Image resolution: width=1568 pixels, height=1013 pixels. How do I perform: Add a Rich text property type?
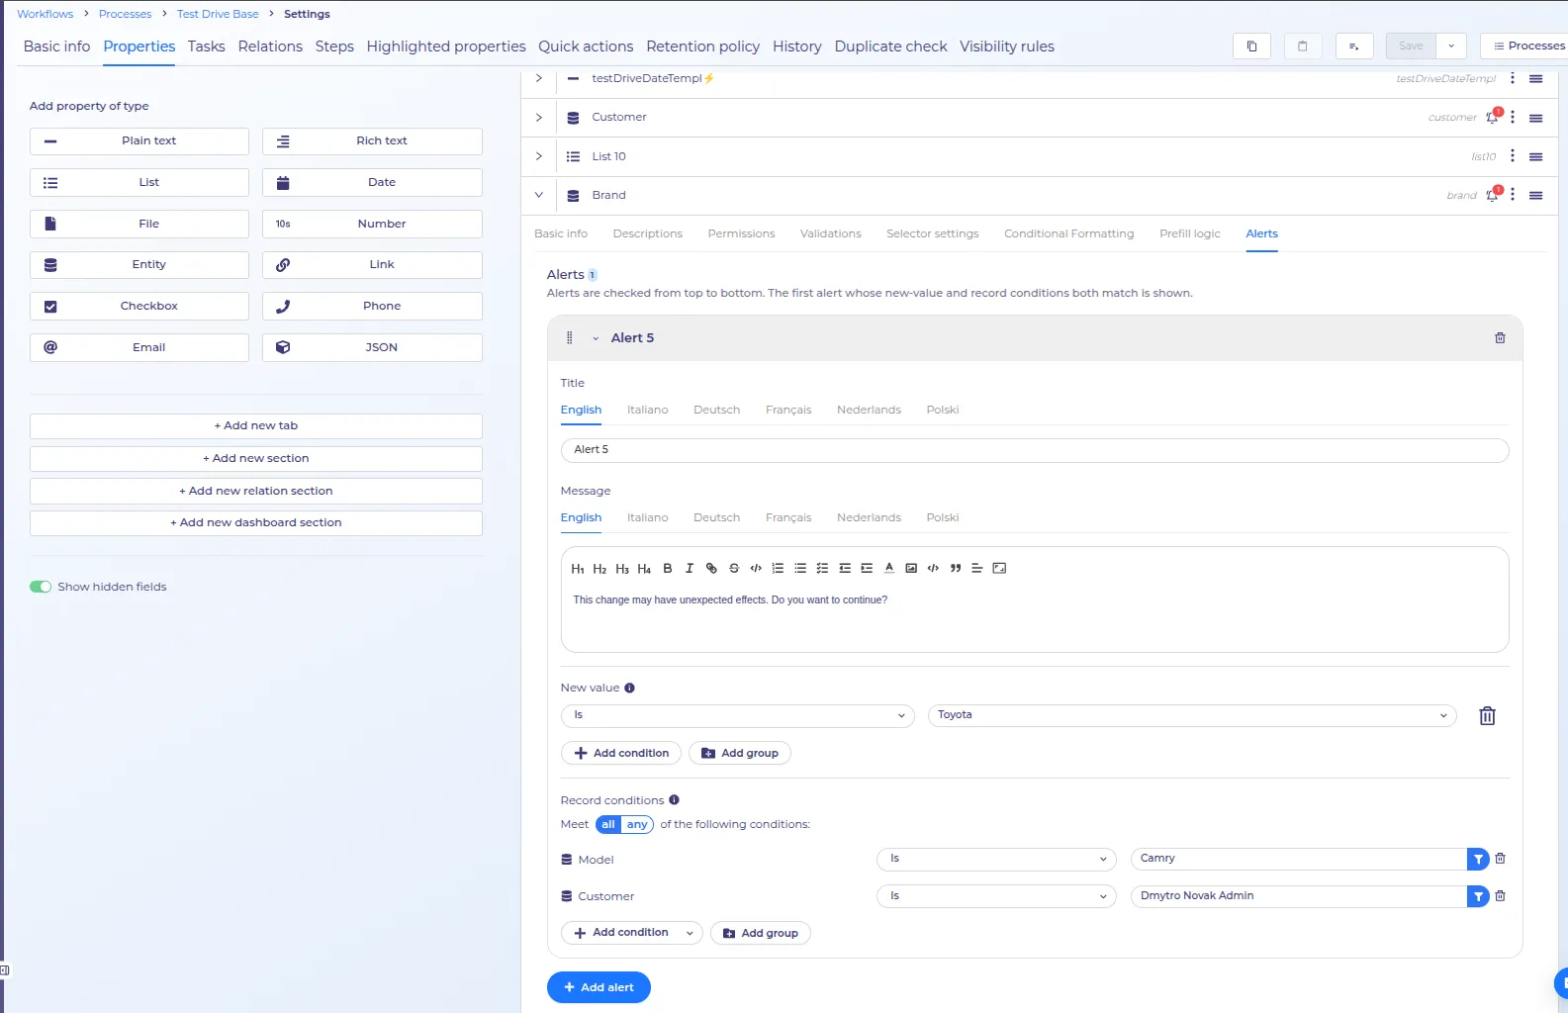(372, 140)
